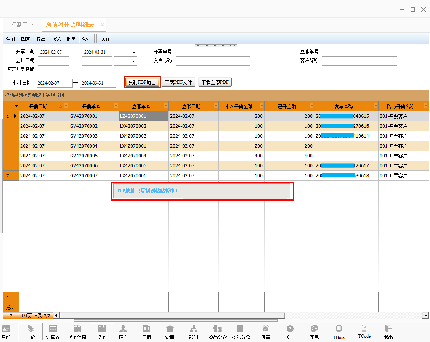Click the 立账日期 start date field
This screenshot has height=342, width=430.
53,61
